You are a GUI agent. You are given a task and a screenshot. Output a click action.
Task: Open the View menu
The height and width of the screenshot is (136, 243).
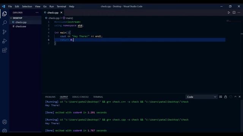tap(38, 6)
